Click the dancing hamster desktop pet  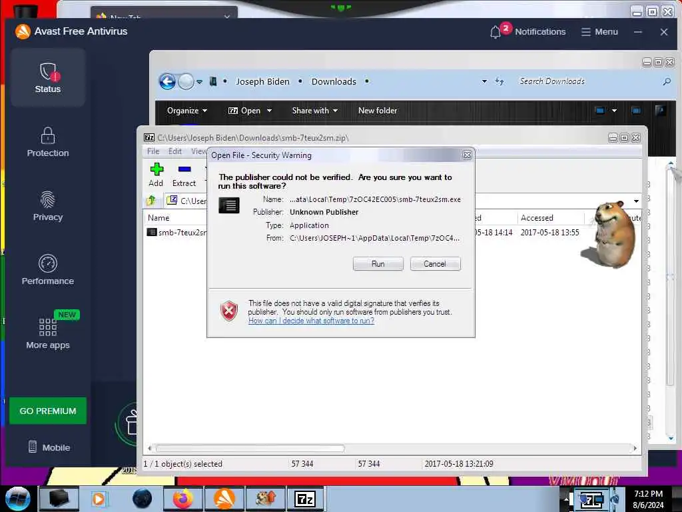(x=610, y=234)
